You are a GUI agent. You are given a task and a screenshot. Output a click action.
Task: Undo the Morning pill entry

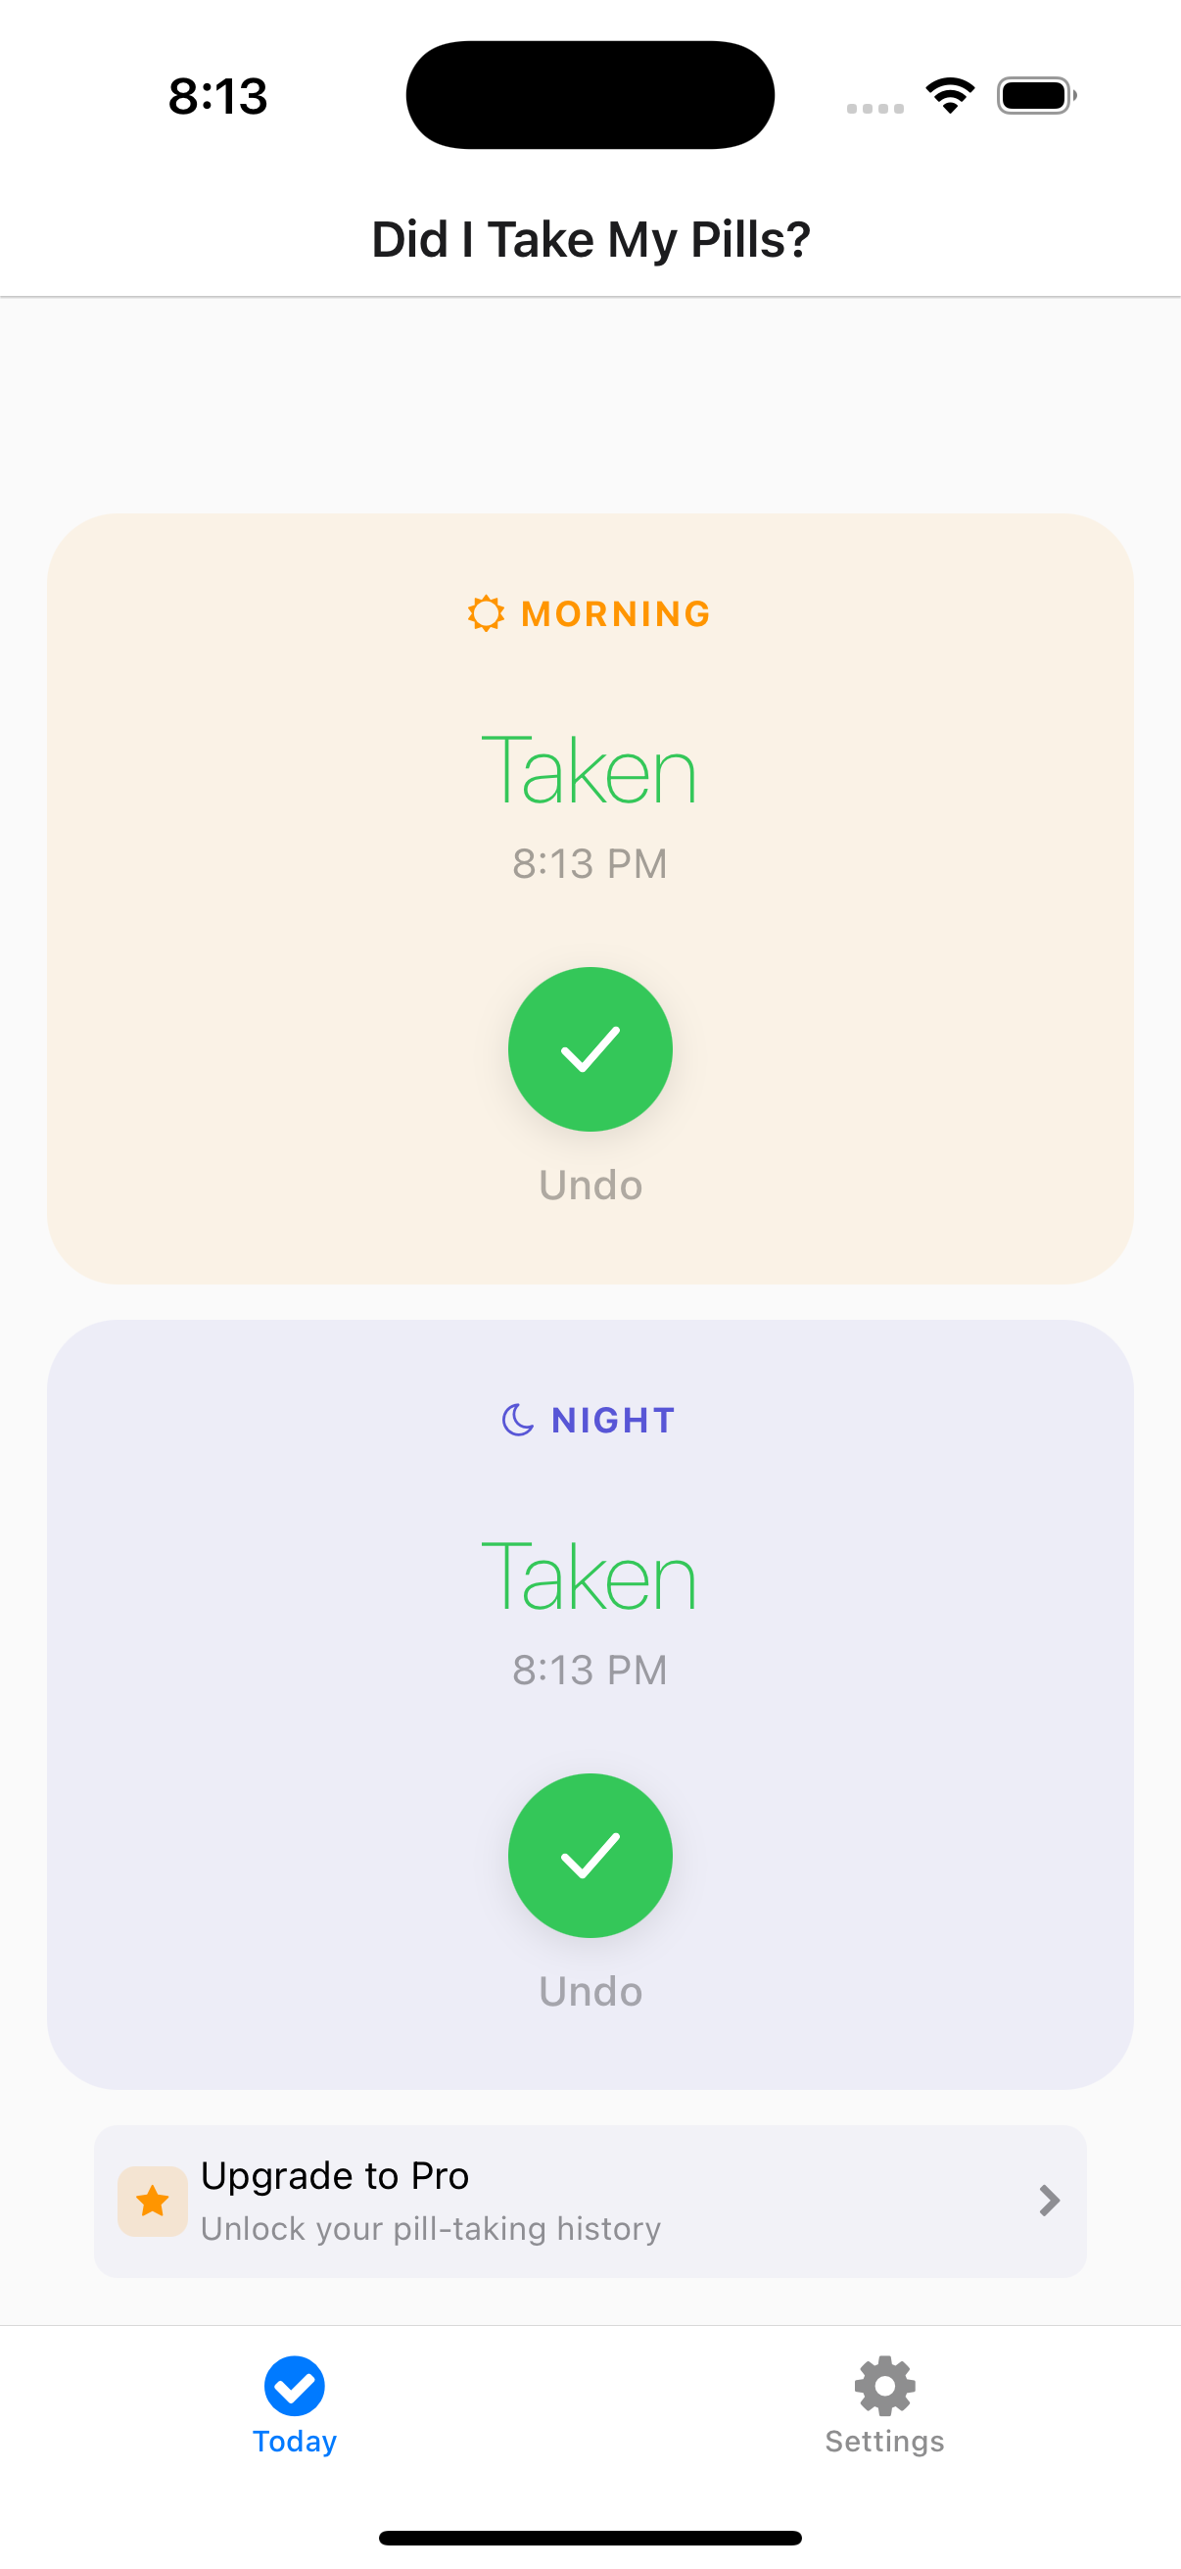pos(590,1185)
